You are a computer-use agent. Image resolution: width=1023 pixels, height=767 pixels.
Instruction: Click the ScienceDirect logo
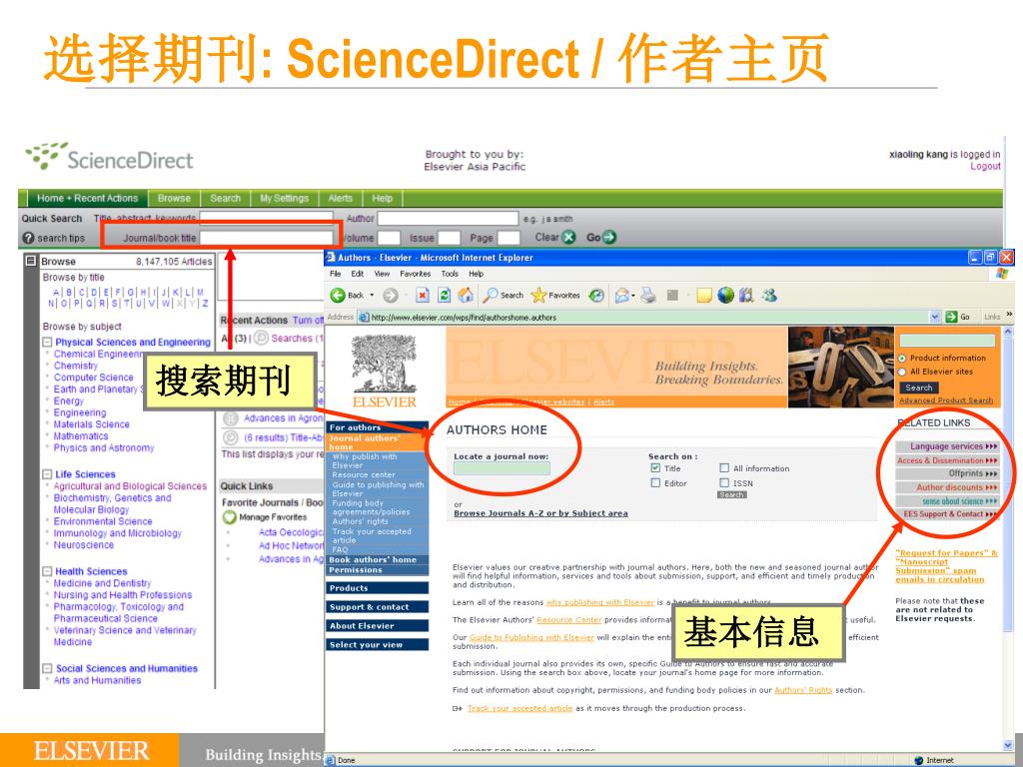[x=109, y=157]
